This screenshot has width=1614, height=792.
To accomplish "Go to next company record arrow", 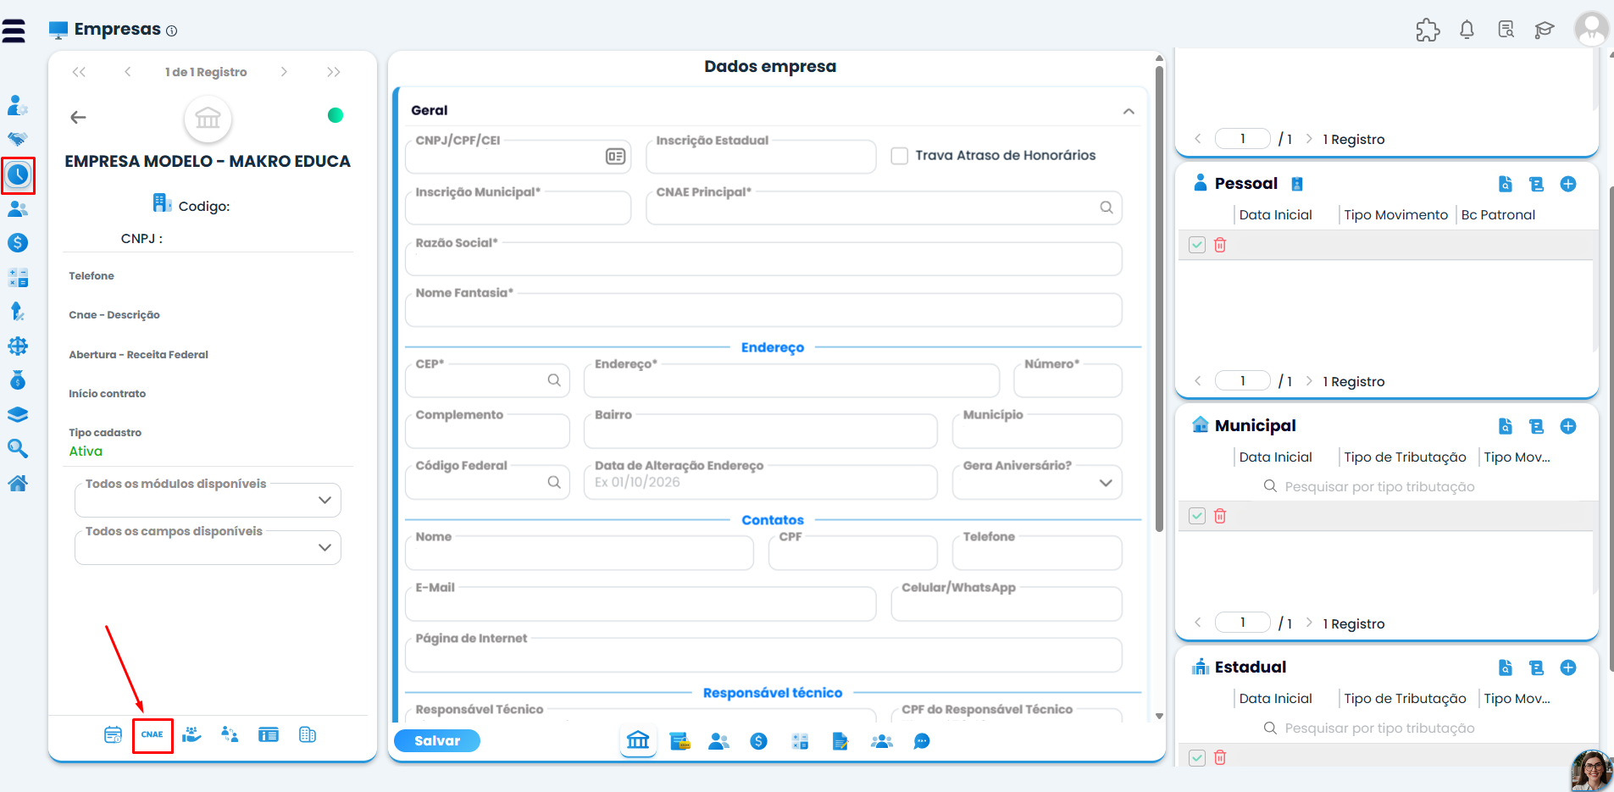I will coord(284,72).
